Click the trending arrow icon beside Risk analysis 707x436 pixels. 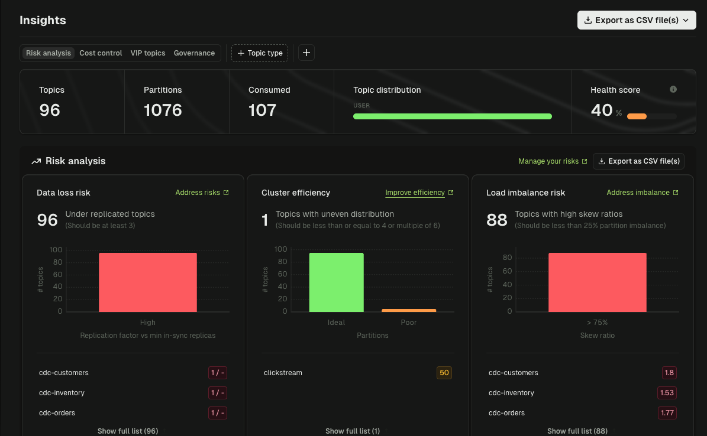pyautogui.click(x=36, y=161)
